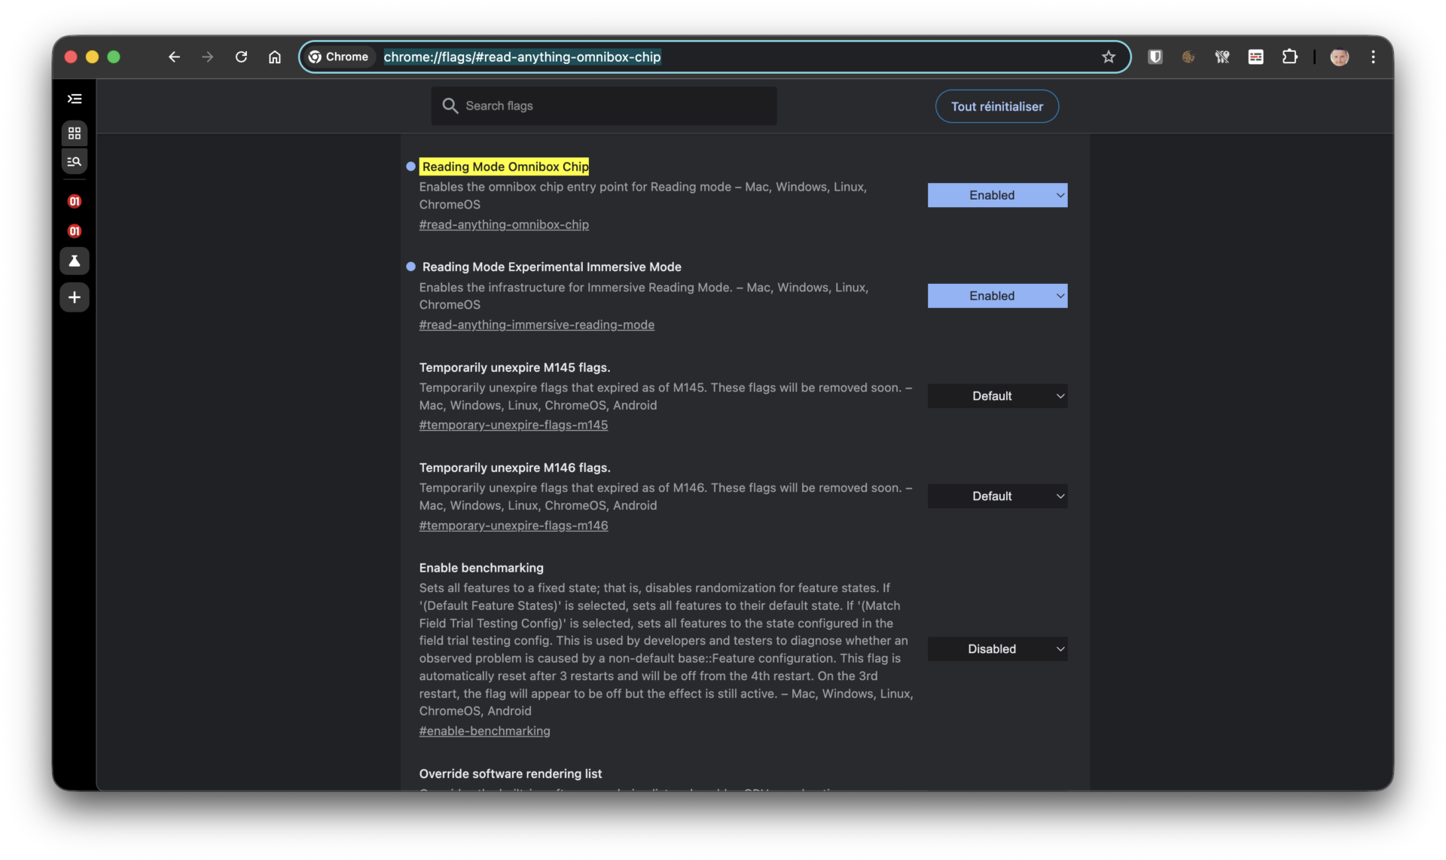Open tab search in the sidebar
Screen dimensions: 1446x860
click(x=74, y=160)
